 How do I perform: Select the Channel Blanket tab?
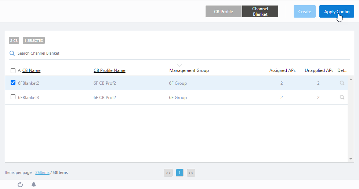point(260,11)
